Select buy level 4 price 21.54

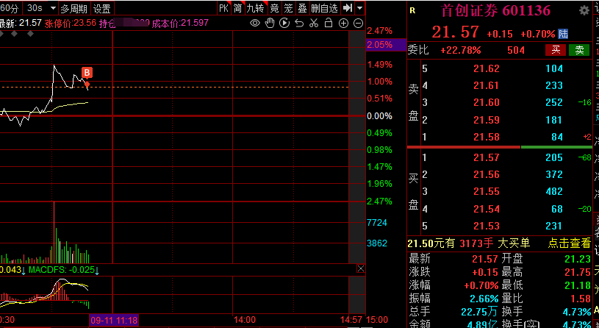[x=487, y=209]
